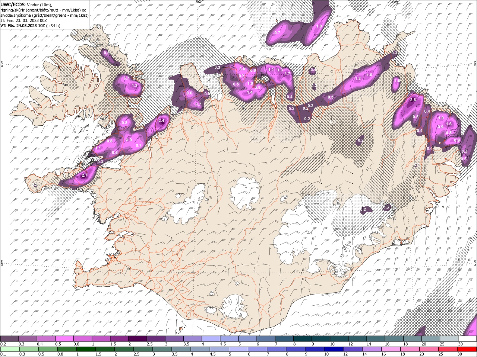Click the 'IT: Fim. 23. 03. 2023 00Z' line
This screenshot has height=357, width=477.
[x=23, y=20]
